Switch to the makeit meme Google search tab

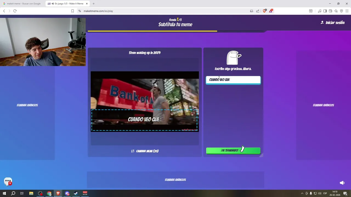pos(22,4)
